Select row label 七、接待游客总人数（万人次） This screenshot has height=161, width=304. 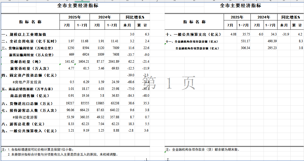[29, 110]
